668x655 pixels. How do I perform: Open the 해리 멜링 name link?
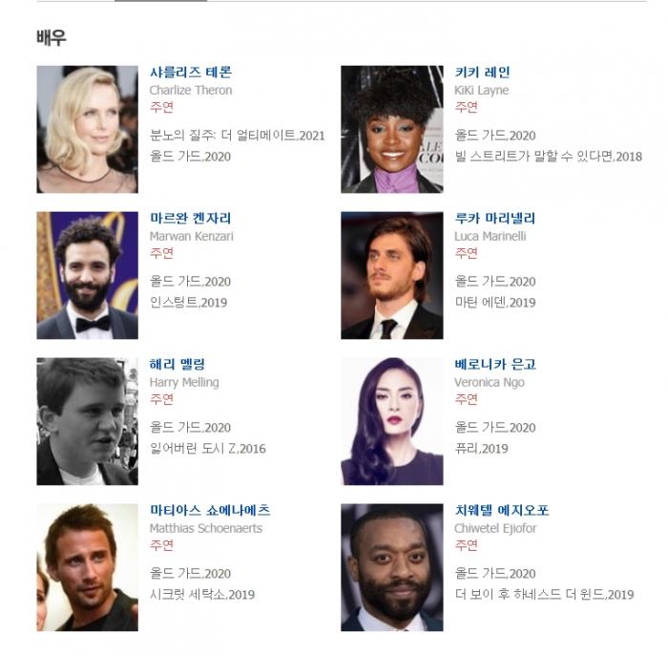click(177, 365)
